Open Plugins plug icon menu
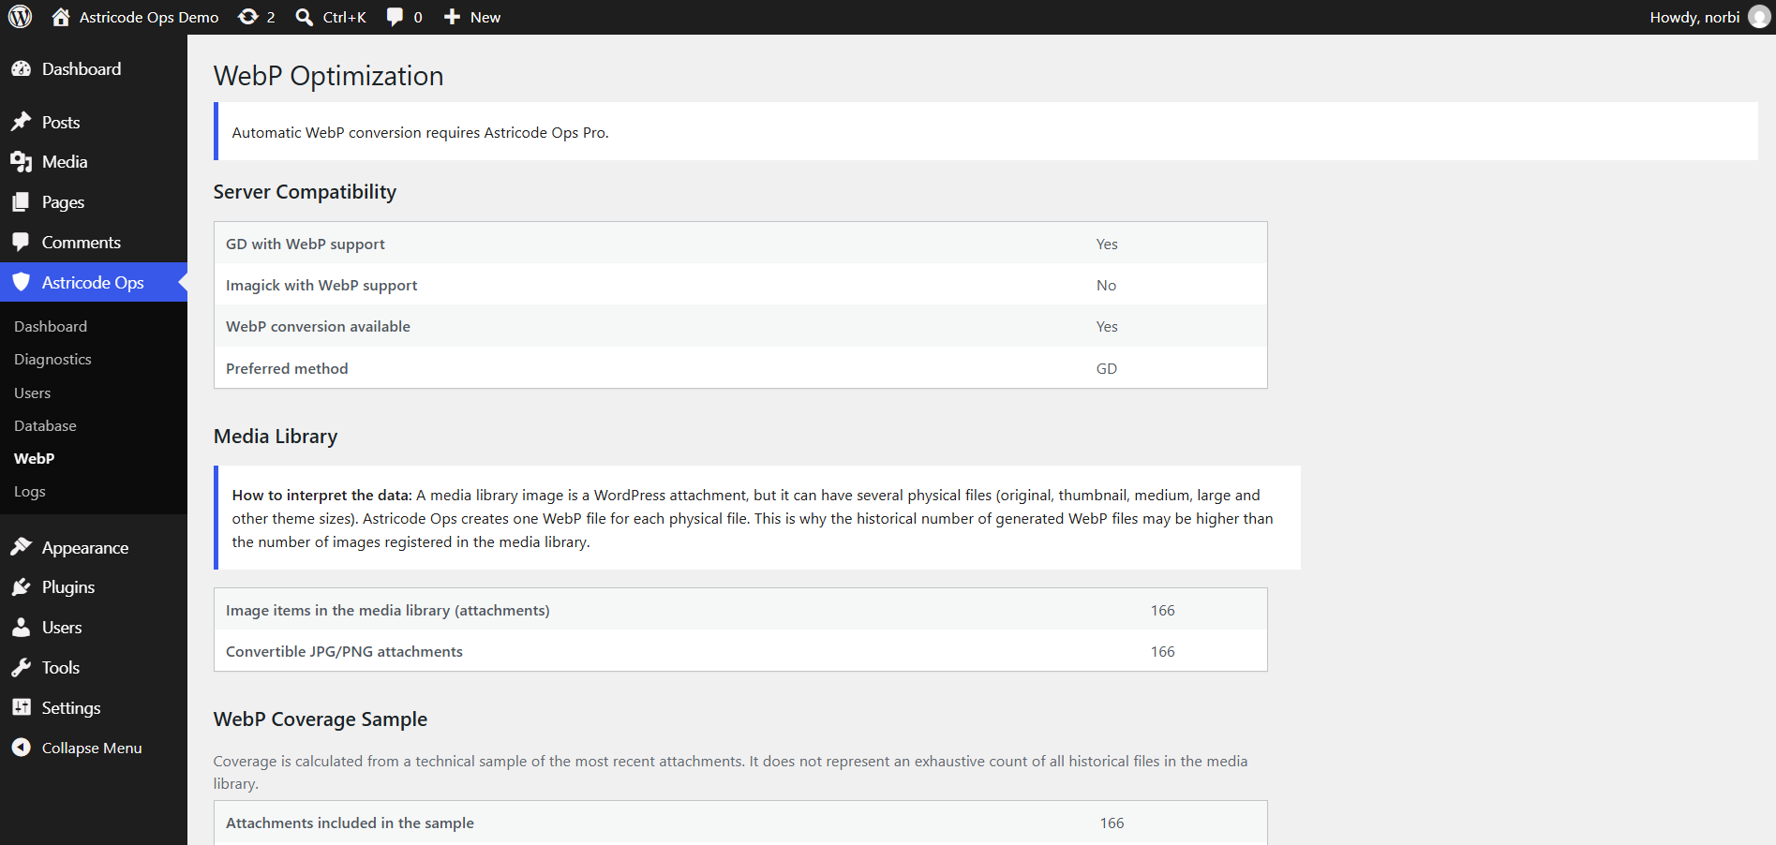 (21, 587)
